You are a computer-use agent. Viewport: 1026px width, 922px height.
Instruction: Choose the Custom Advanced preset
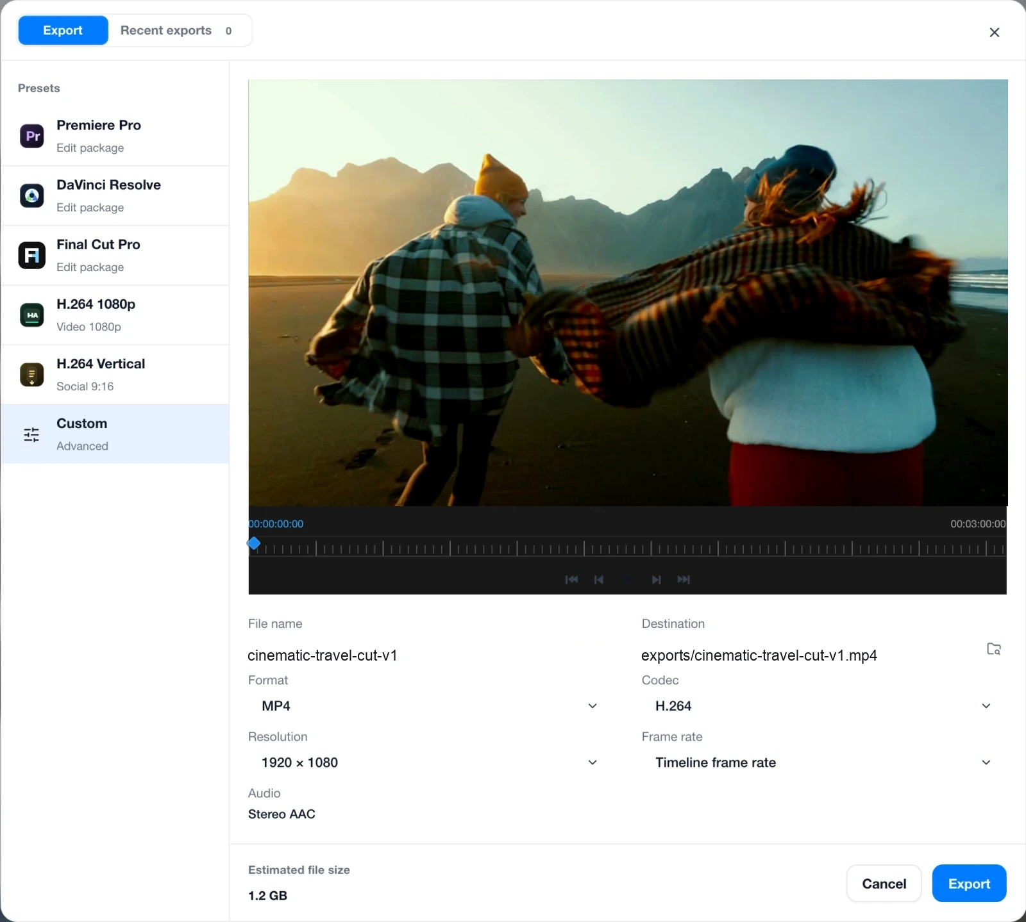tap(115, 434)
